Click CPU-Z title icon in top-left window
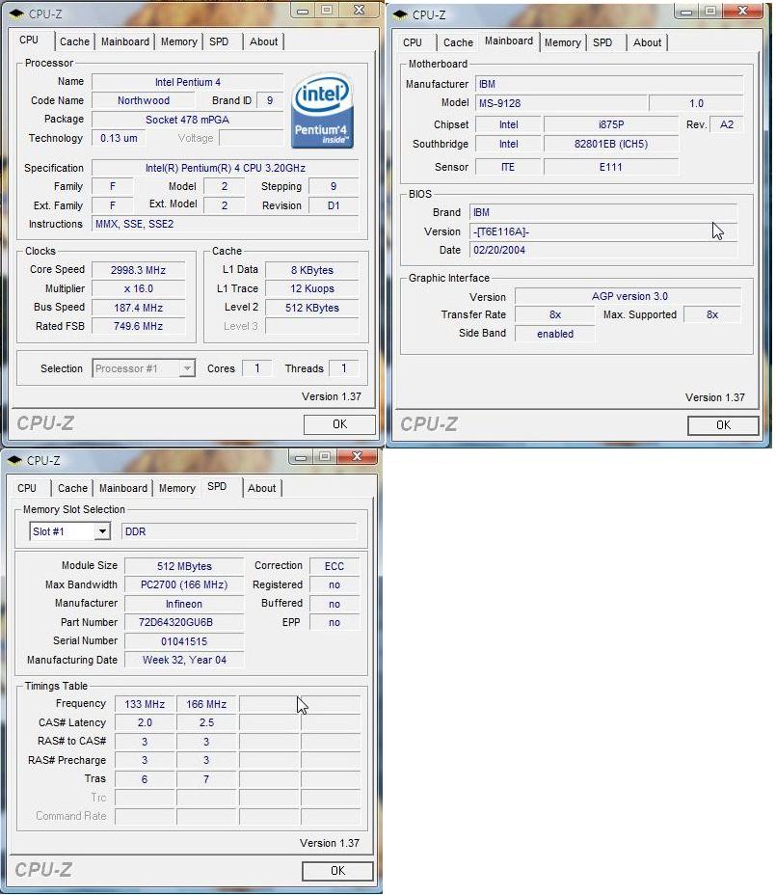The image size is (776, 896). (17, 13)
